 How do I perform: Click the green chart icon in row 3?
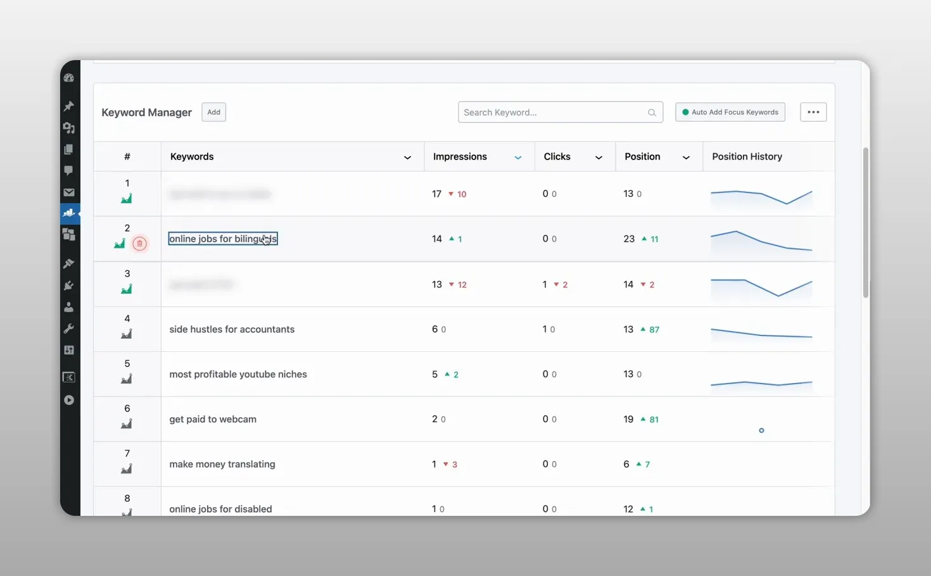pos(127,289)
